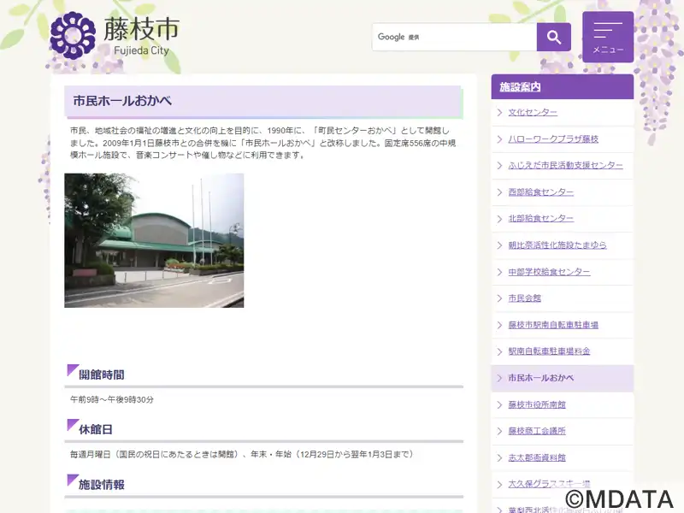Screen dimensions: 684x513
Task: Click the 市民ホールおかべ page heading
Action: click(x=122, y=101)
